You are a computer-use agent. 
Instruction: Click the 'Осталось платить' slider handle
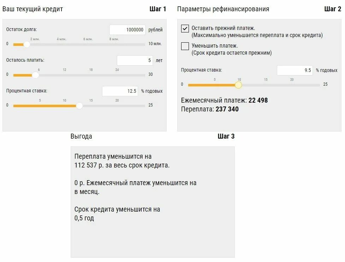[35, 75]
